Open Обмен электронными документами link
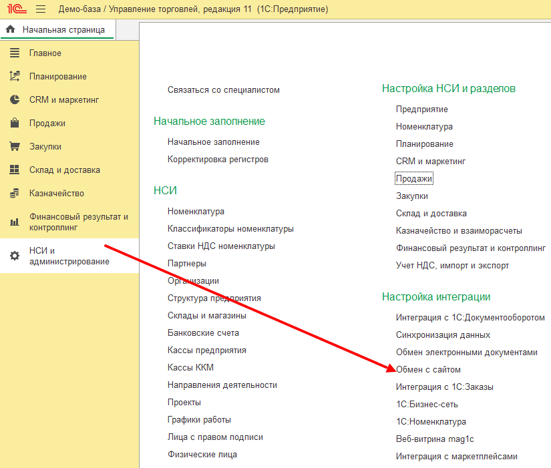 coord(467,353)
